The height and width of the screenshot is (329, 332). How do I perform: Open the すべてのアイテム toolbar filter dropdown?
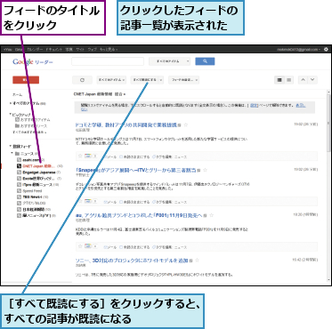point(111,80)
